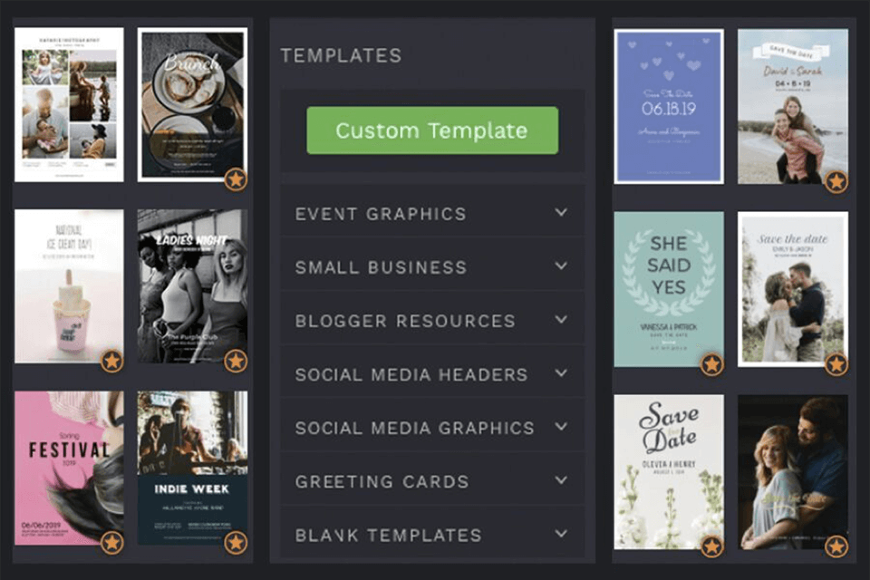Open the Social Media Graphics category
This screenshot has height=580, width=870.
[x=414, y=428]
